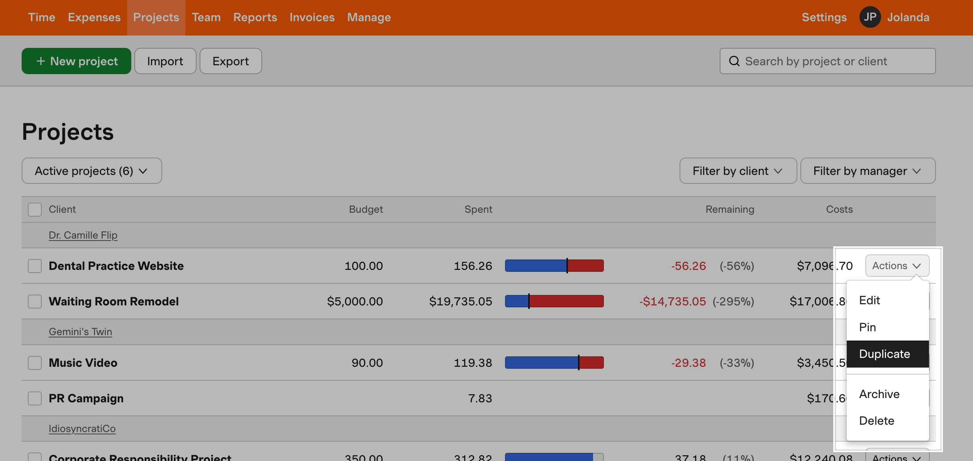Image resolution: width=973 pixels, height=461 pixels.
Task: Toggle the select-all checkbox in header
Action: (x=35, y=210)
